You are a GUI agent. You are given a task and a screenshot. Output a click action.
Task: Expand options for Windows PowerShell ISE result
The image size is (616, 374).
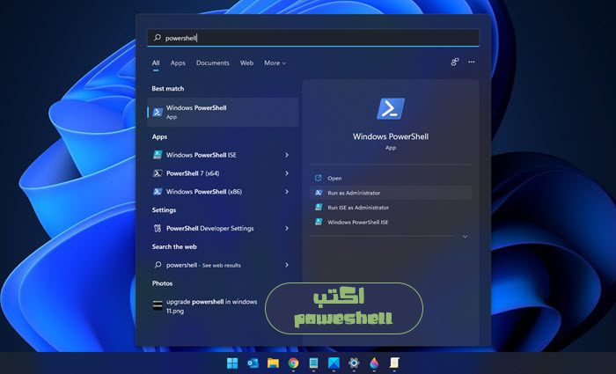(287, 155)
